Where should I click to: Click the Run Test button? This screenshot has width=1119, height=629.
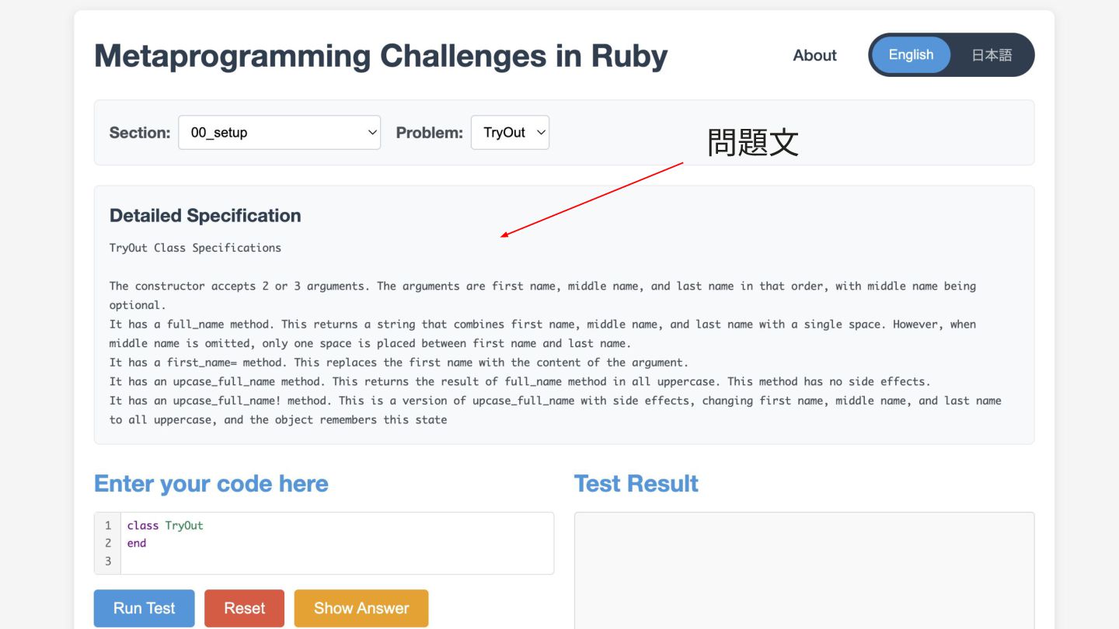[144, 608]
